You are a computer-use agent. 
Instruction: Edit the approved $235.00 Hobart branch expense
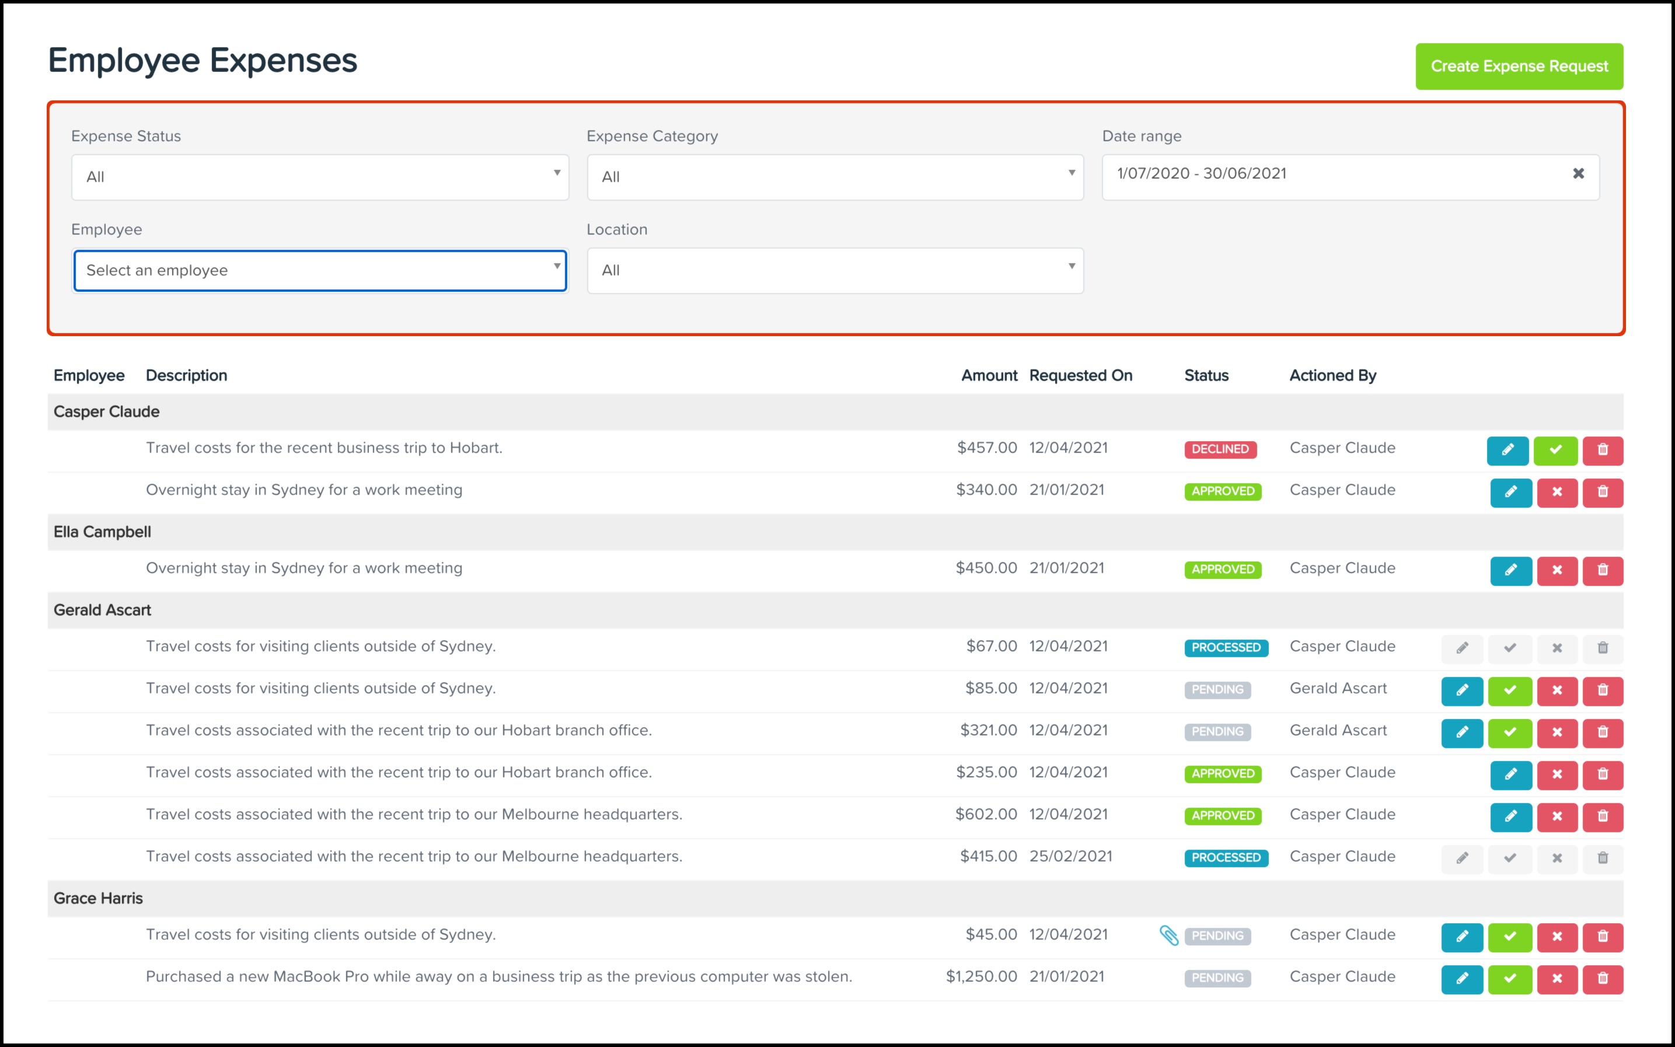click(1510, 774)
